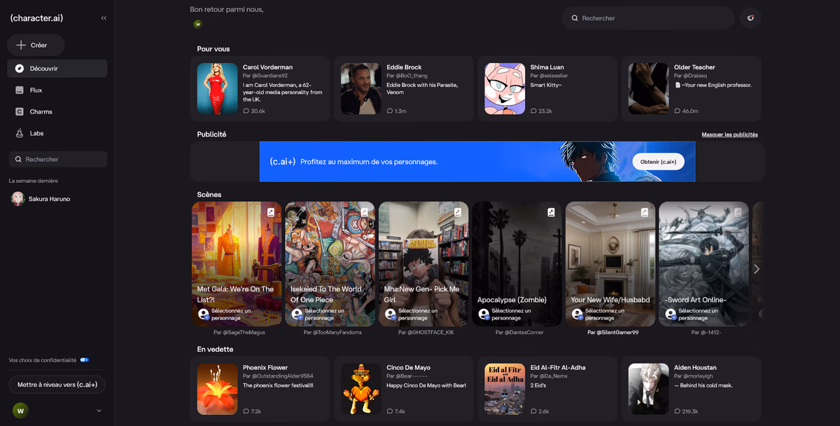Click the scene icon on One Piece card
The width and height of the screenshot is (840, 426).
(364, 212)
